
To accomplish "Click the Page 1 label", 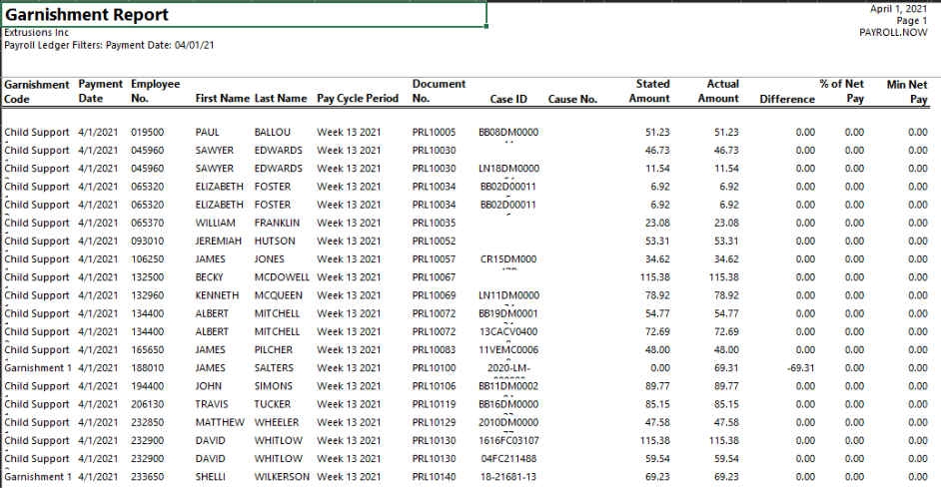I will 912,20.
